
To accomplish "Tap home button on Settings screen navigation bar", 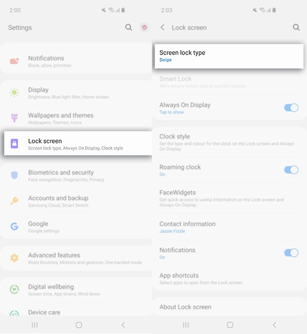I will point(79,325).
